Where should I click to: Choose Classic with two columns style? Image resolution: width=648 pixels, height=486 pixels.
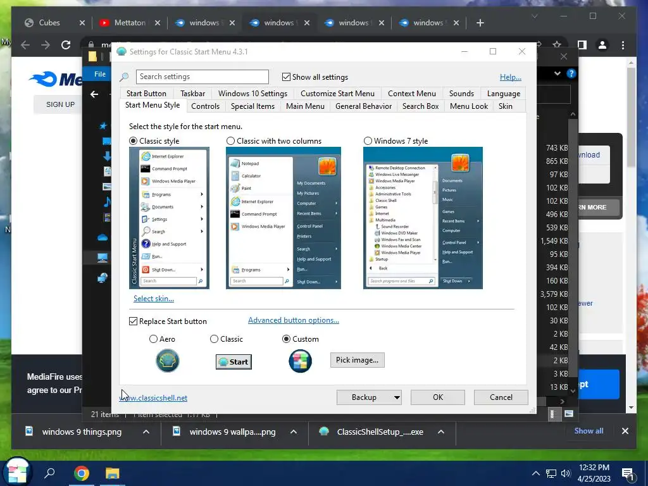pos(230,141)
